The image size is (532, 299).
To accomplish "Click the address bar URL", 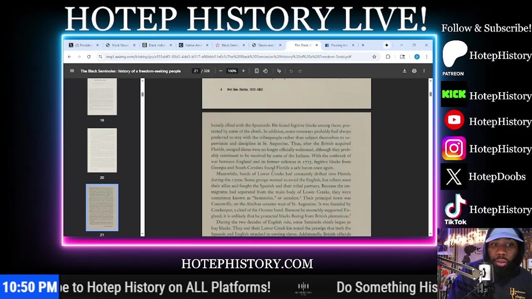I will tap(229, 57).
